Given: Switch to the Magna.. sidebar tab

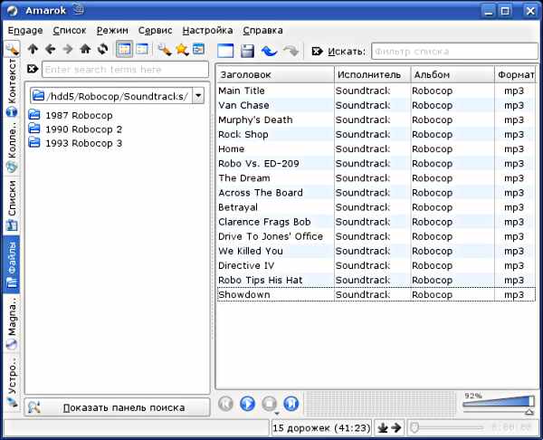Looking at the screenshot, I should click(x=12, y=322).
